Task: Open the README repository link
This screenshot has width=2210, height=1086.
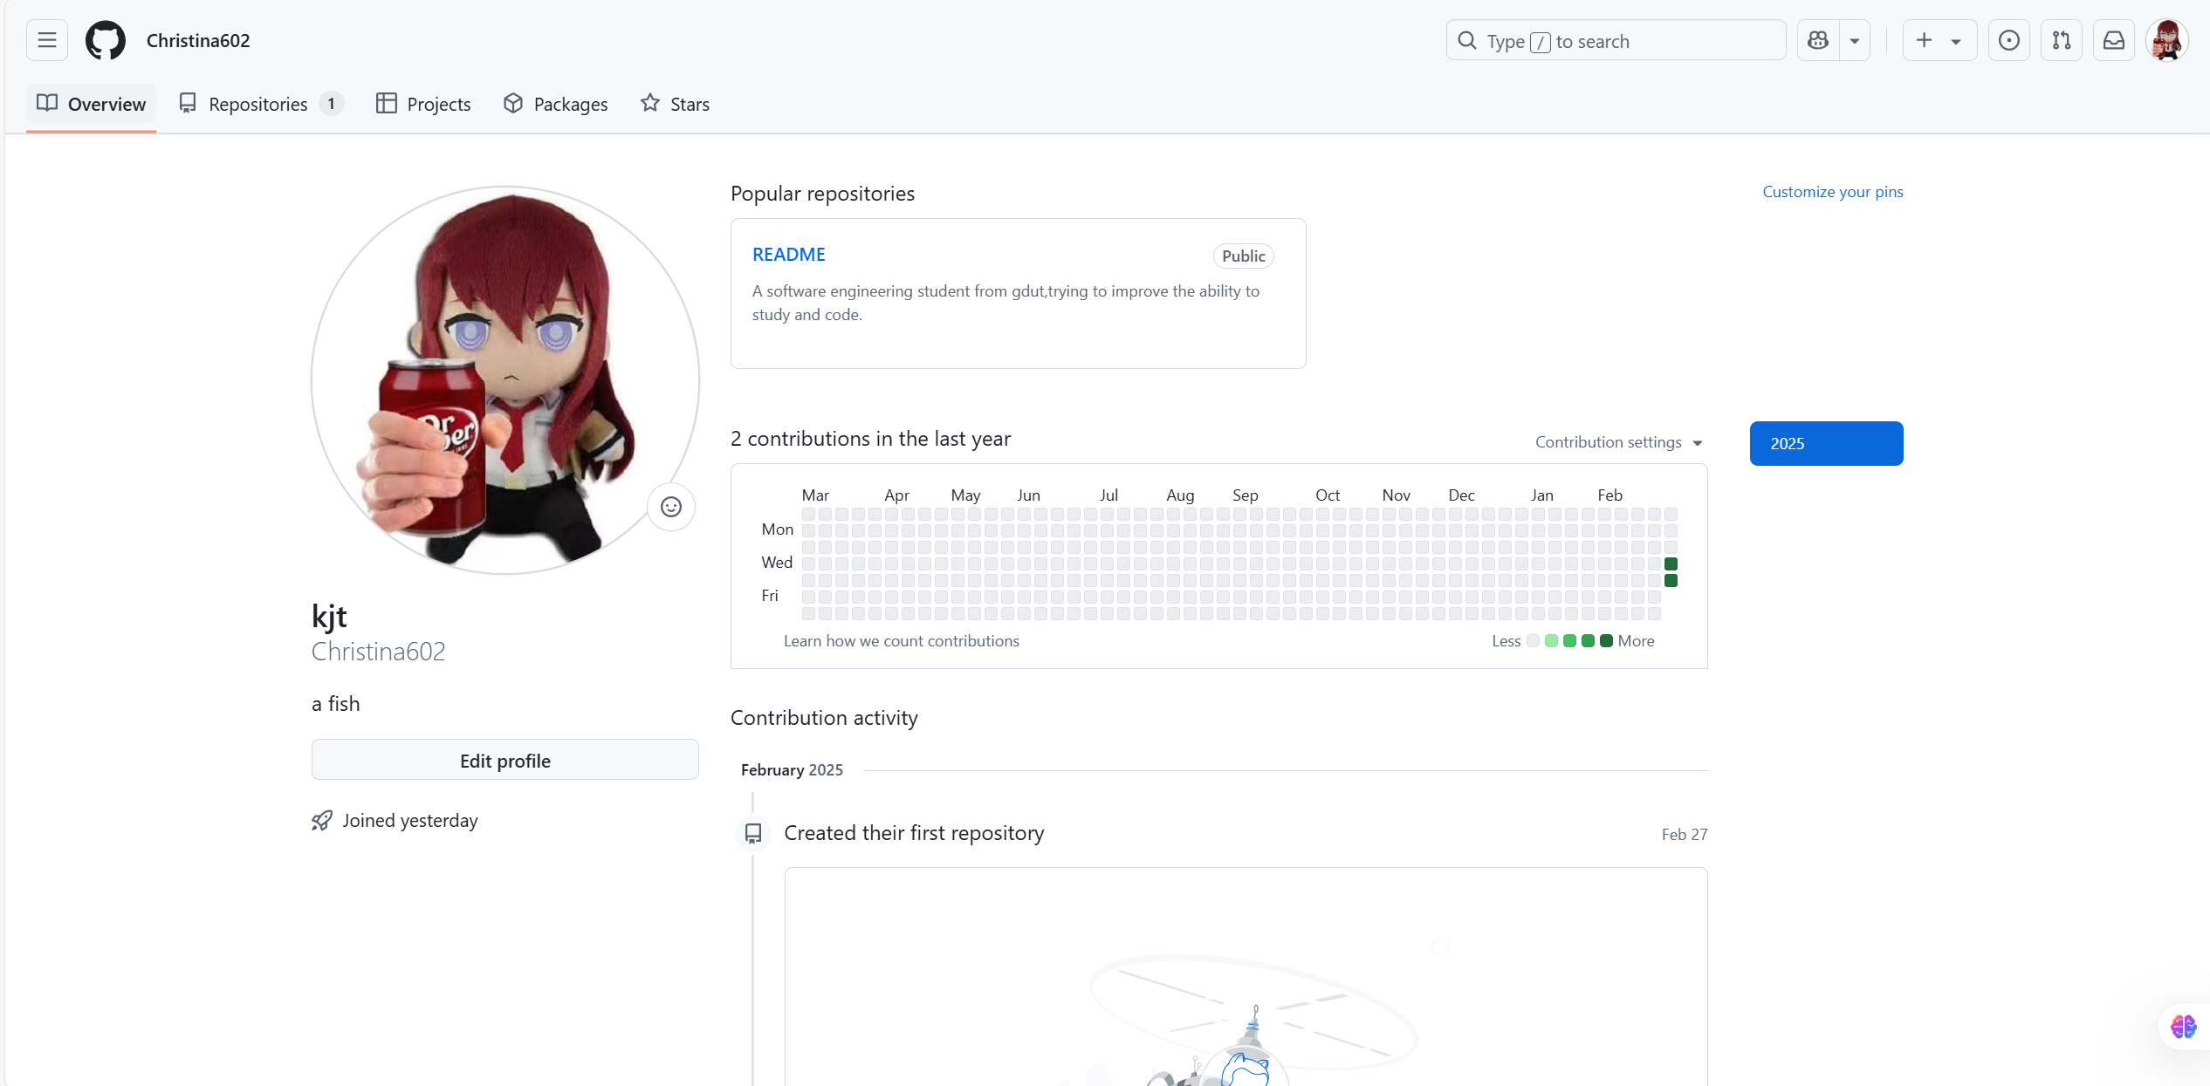Action: coord(788,254)
